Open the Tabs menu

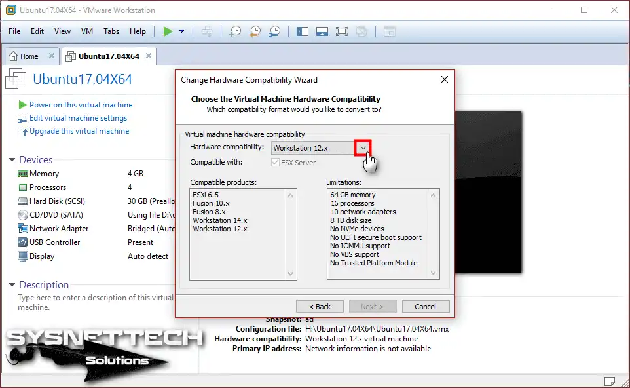tap(111, 31)
